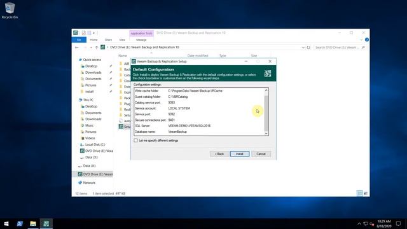The image size is (407, 229).
Task: Switch to Large icons view in status bar
Action: click(x=366, y=193)
